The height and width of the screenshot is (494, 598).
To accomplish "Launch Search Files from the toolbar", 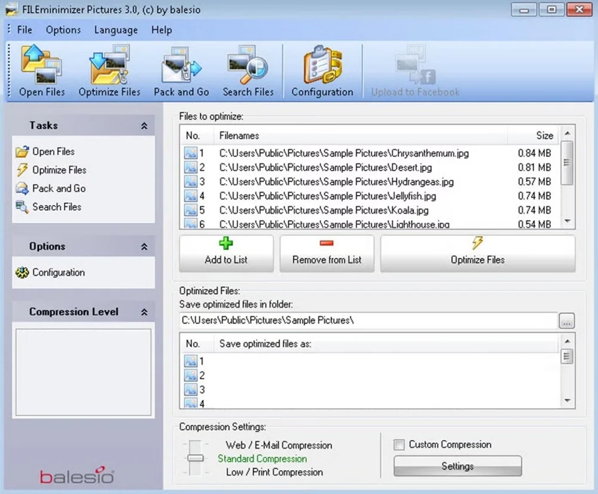I will coord(248,72).
